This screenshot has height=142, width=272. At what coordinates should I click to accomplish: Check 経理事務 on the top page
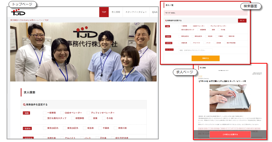pos(73,118)
